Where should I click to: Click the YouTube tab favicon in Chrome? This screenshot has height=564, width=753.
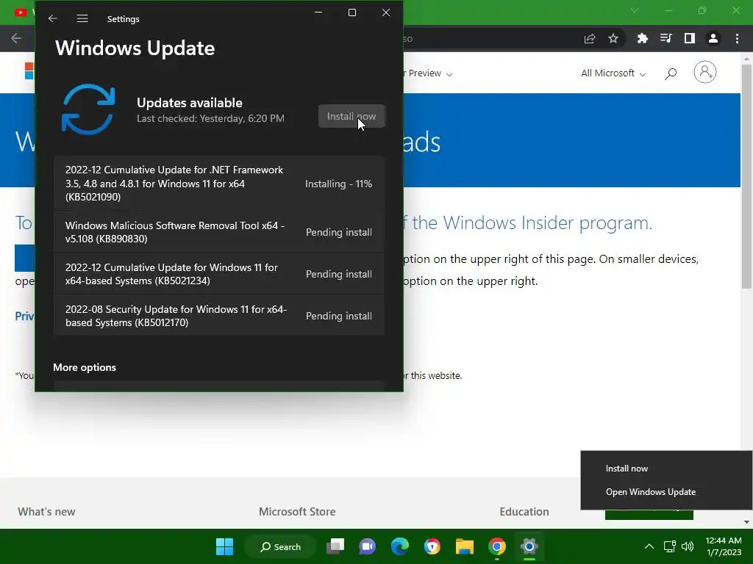click(x=20, y=12)
